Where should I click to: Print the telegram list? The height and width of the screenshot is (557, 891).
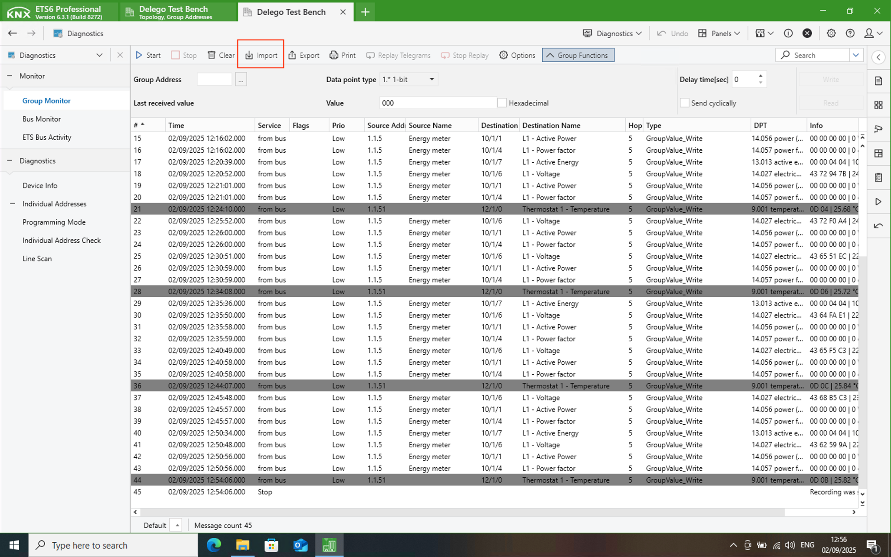pyautogui.click(x=342, y=55)
